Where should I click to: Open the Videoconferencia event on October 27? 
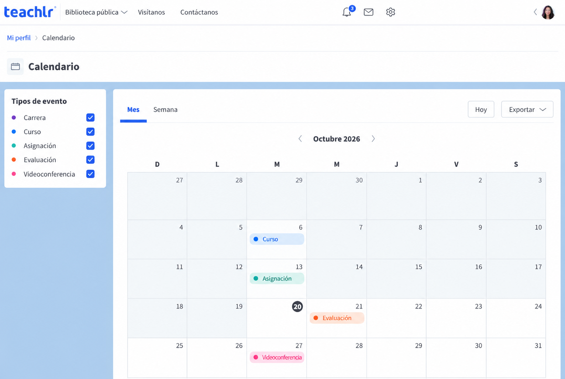(x=277, y=357)
